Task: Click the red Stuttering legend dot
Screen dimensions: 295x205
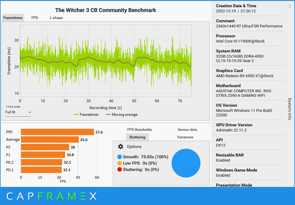Action: [x=119, y=169]
